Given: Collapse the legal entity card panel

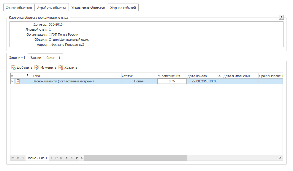Looking at the screenshot, I should point(281,17).
